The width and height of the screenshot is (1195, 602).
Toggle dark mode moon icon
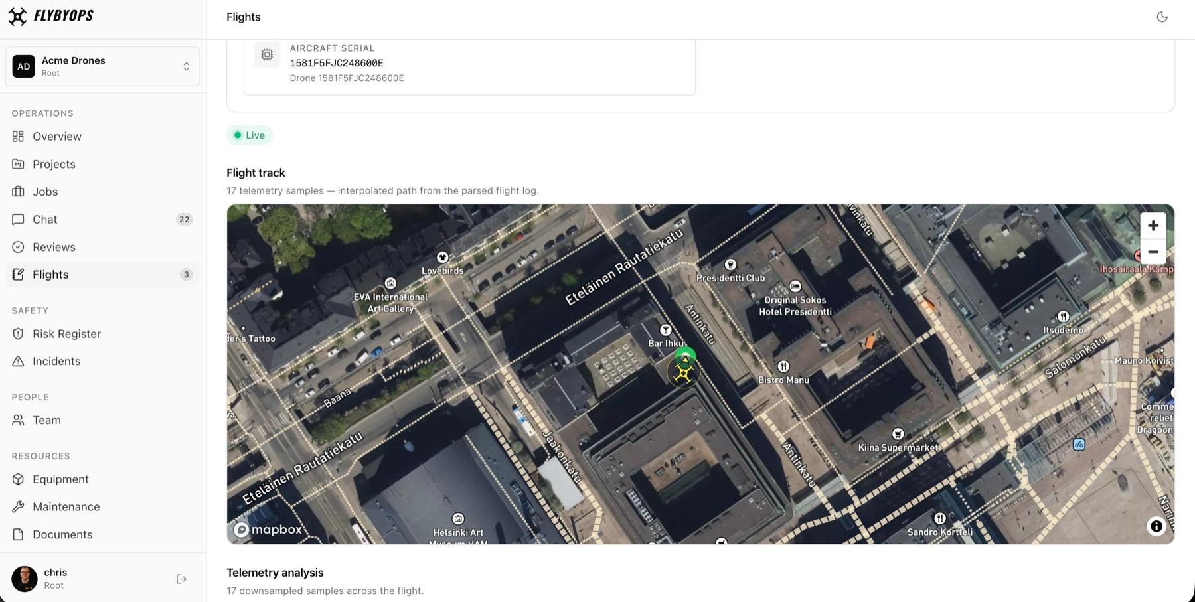point(1162,17)
